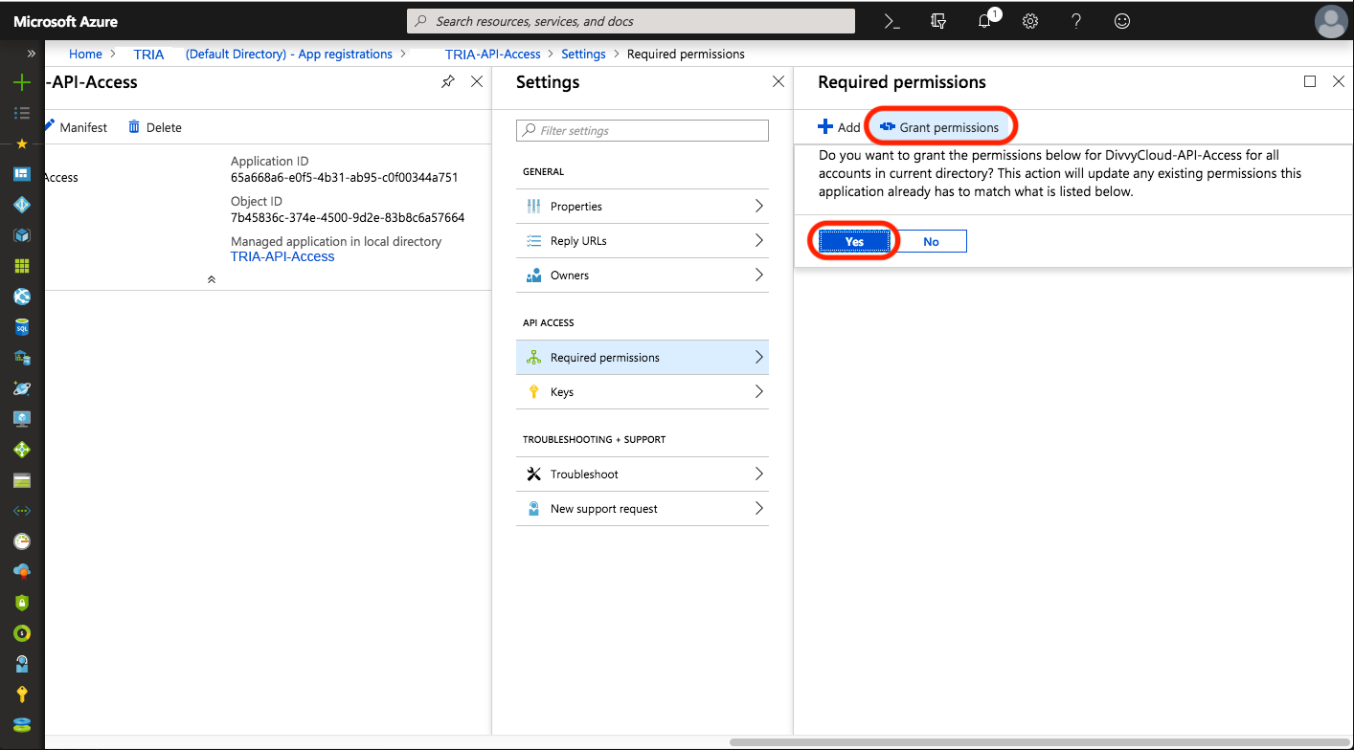Open the notifications bell
1354x750 pixels.
(x=985, y=21)
